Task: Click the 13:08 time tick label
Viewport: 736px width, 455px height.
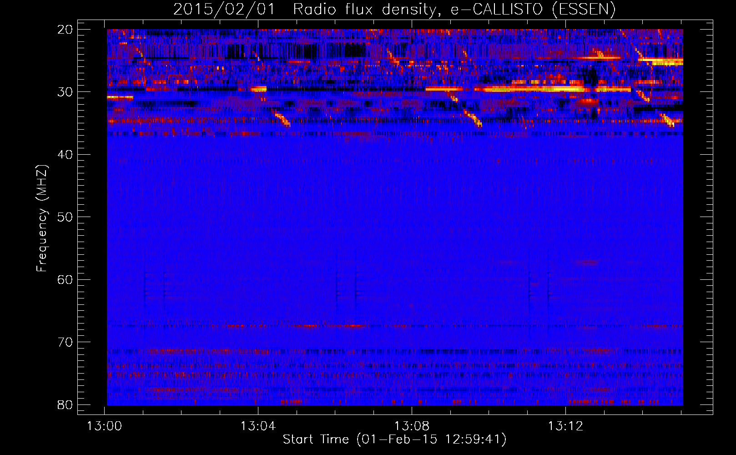Action: click(412, 426)
